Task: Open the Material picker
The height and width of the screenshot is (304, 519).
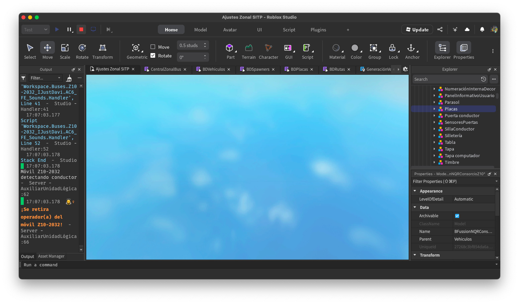Action: [337, 51]
